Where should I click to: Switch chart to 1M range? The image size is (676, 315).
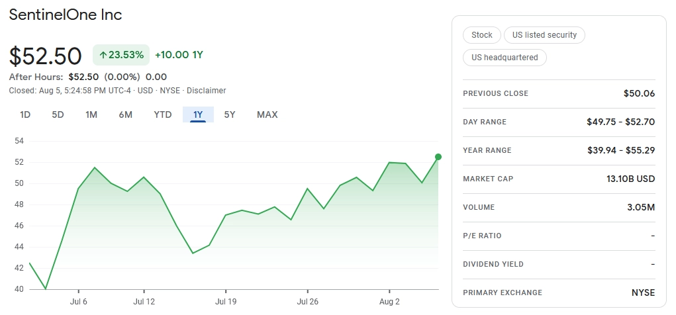(91, 114)
